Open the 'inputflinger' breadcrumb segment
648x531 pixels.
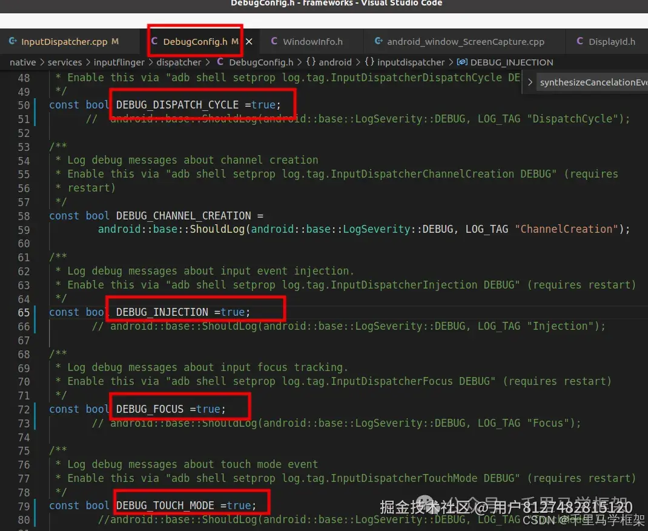pyautogui.click(x=119, y=62)
